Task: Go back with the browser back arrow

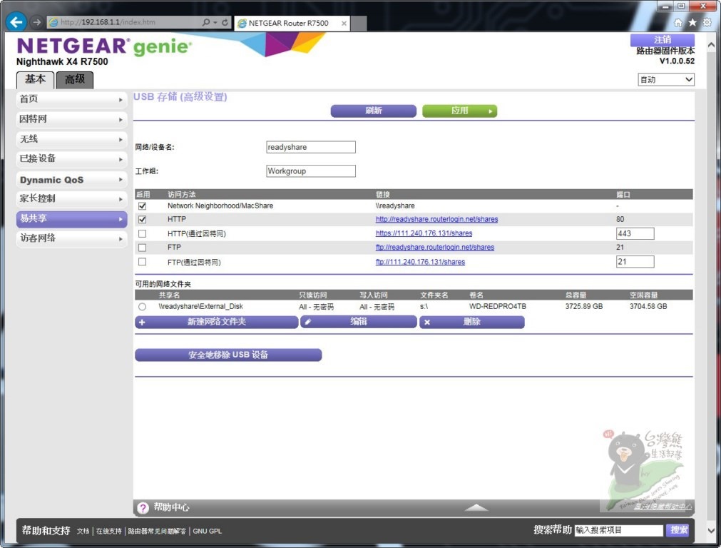Action: (x=16, y=21)
